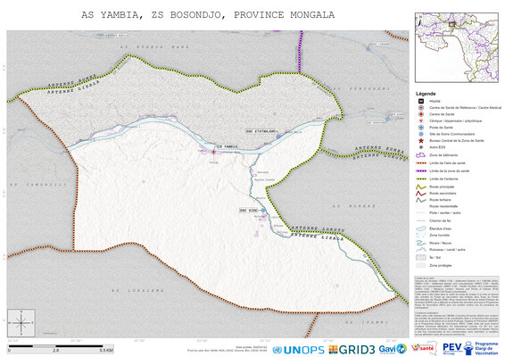Screen dimensions: 505x357
Task: Click the Route tertiaire legend line symbol
Action: coord(420,200)
